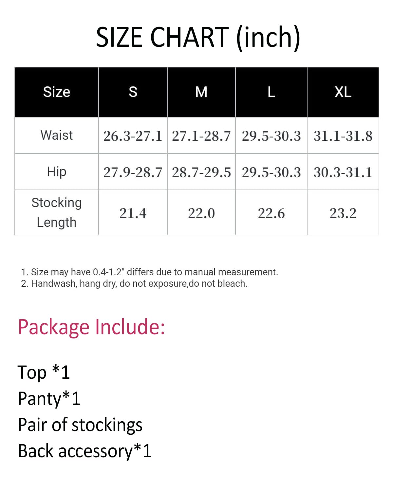The image size is (393, 491).
Task: Select the Handwash care instruction line
Action: pos(134,283)
